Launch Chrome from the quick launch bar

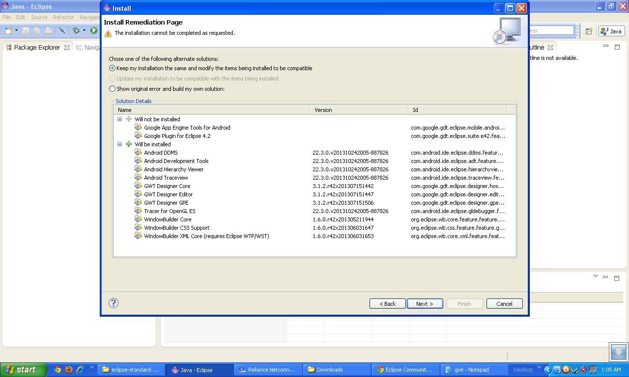pyautogui.click(x=57, y=370)
